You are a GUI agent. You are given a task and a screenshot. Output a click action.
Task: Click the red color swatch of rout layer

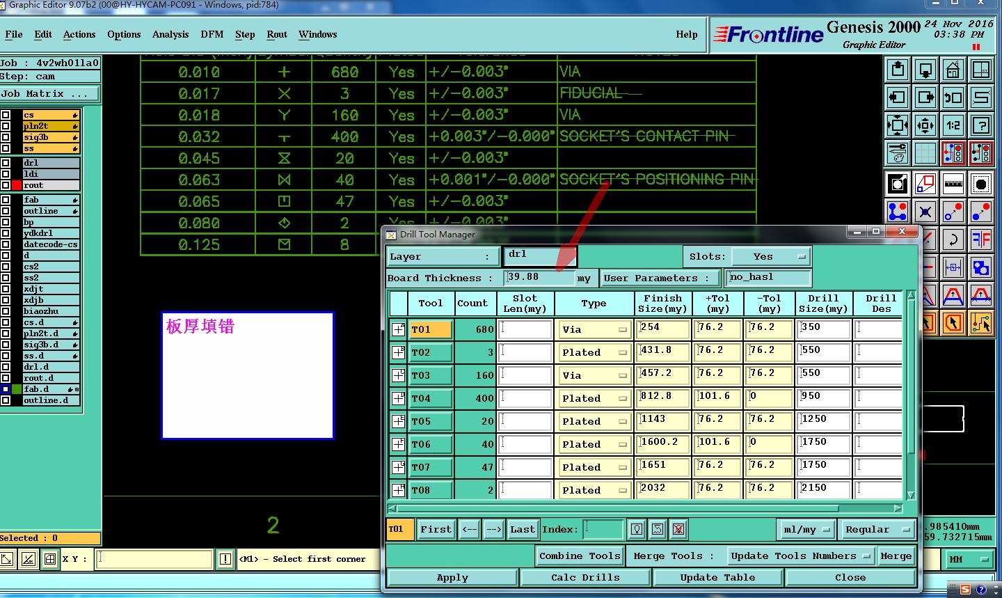pos(17,185)
